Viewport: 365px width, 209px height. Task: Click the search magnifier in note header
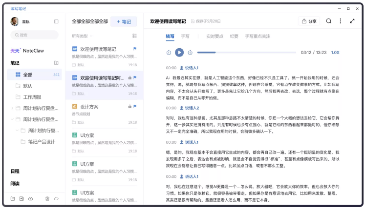[x=329, y=21]
